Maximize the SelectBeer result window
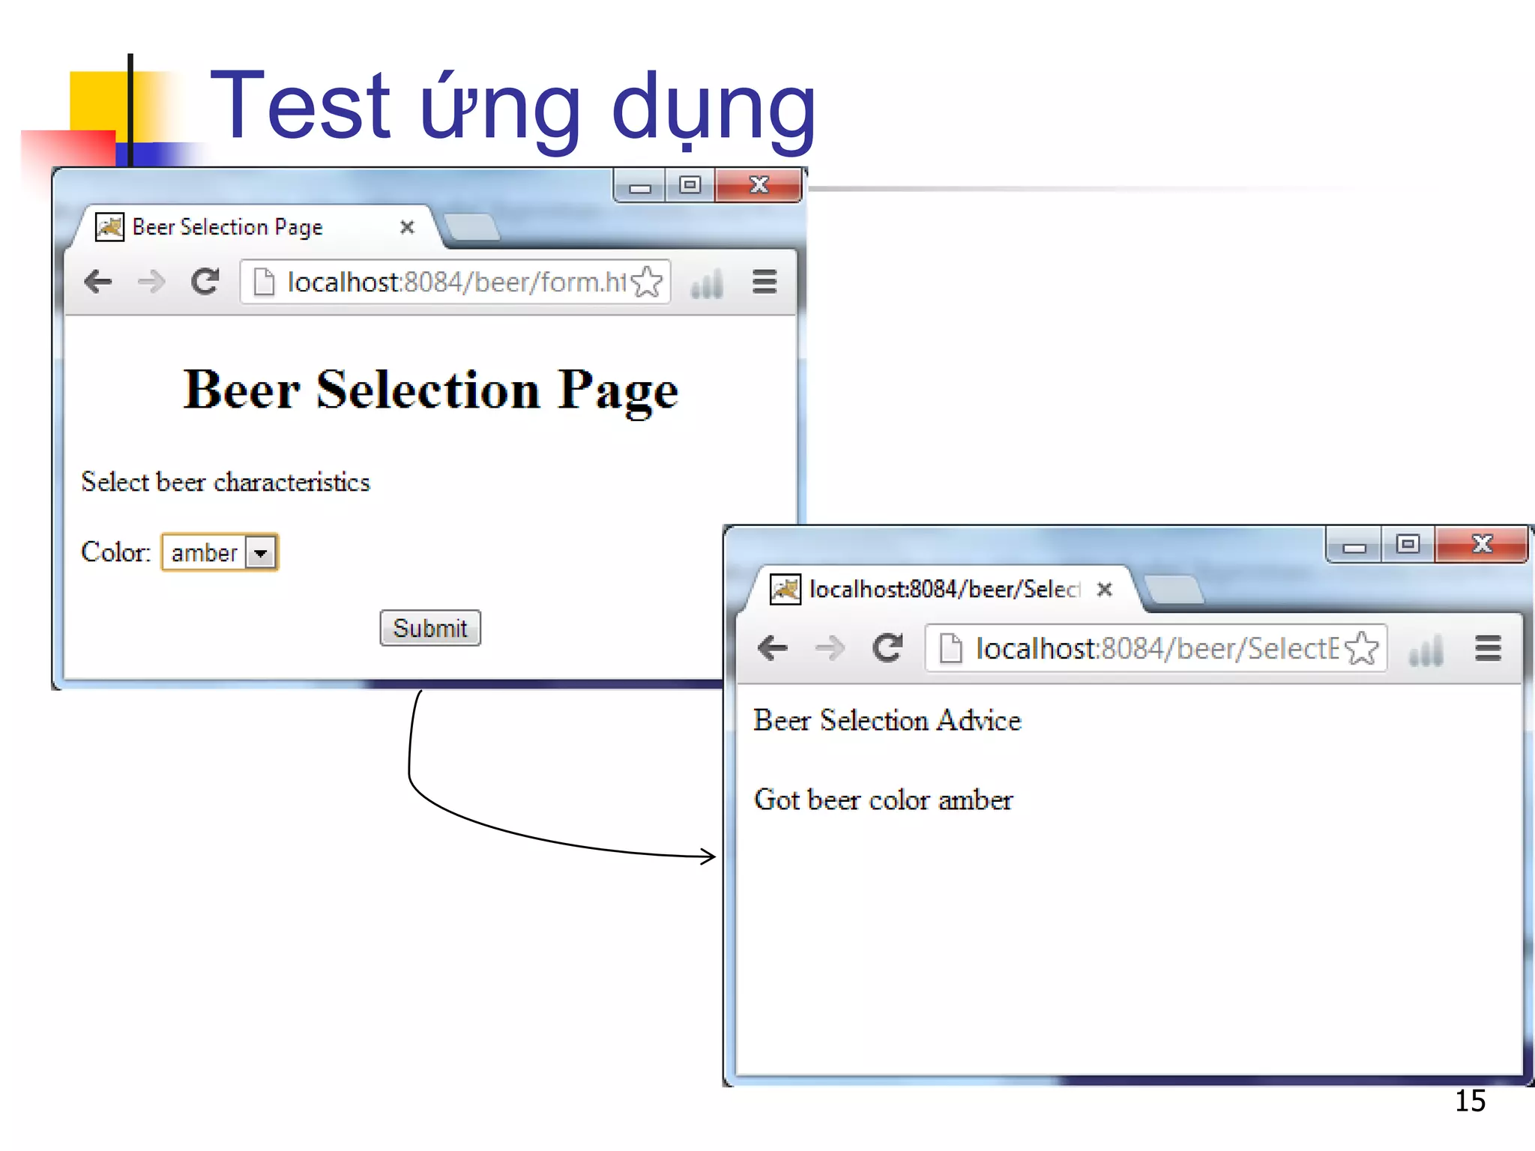This screenshot has height=1151, width=1535. click(x=1408, y=545)
